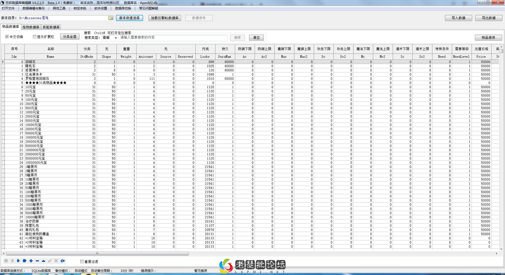Click horizontal scrollbar left arrow
505x275 pixels.
click(3, 253)
